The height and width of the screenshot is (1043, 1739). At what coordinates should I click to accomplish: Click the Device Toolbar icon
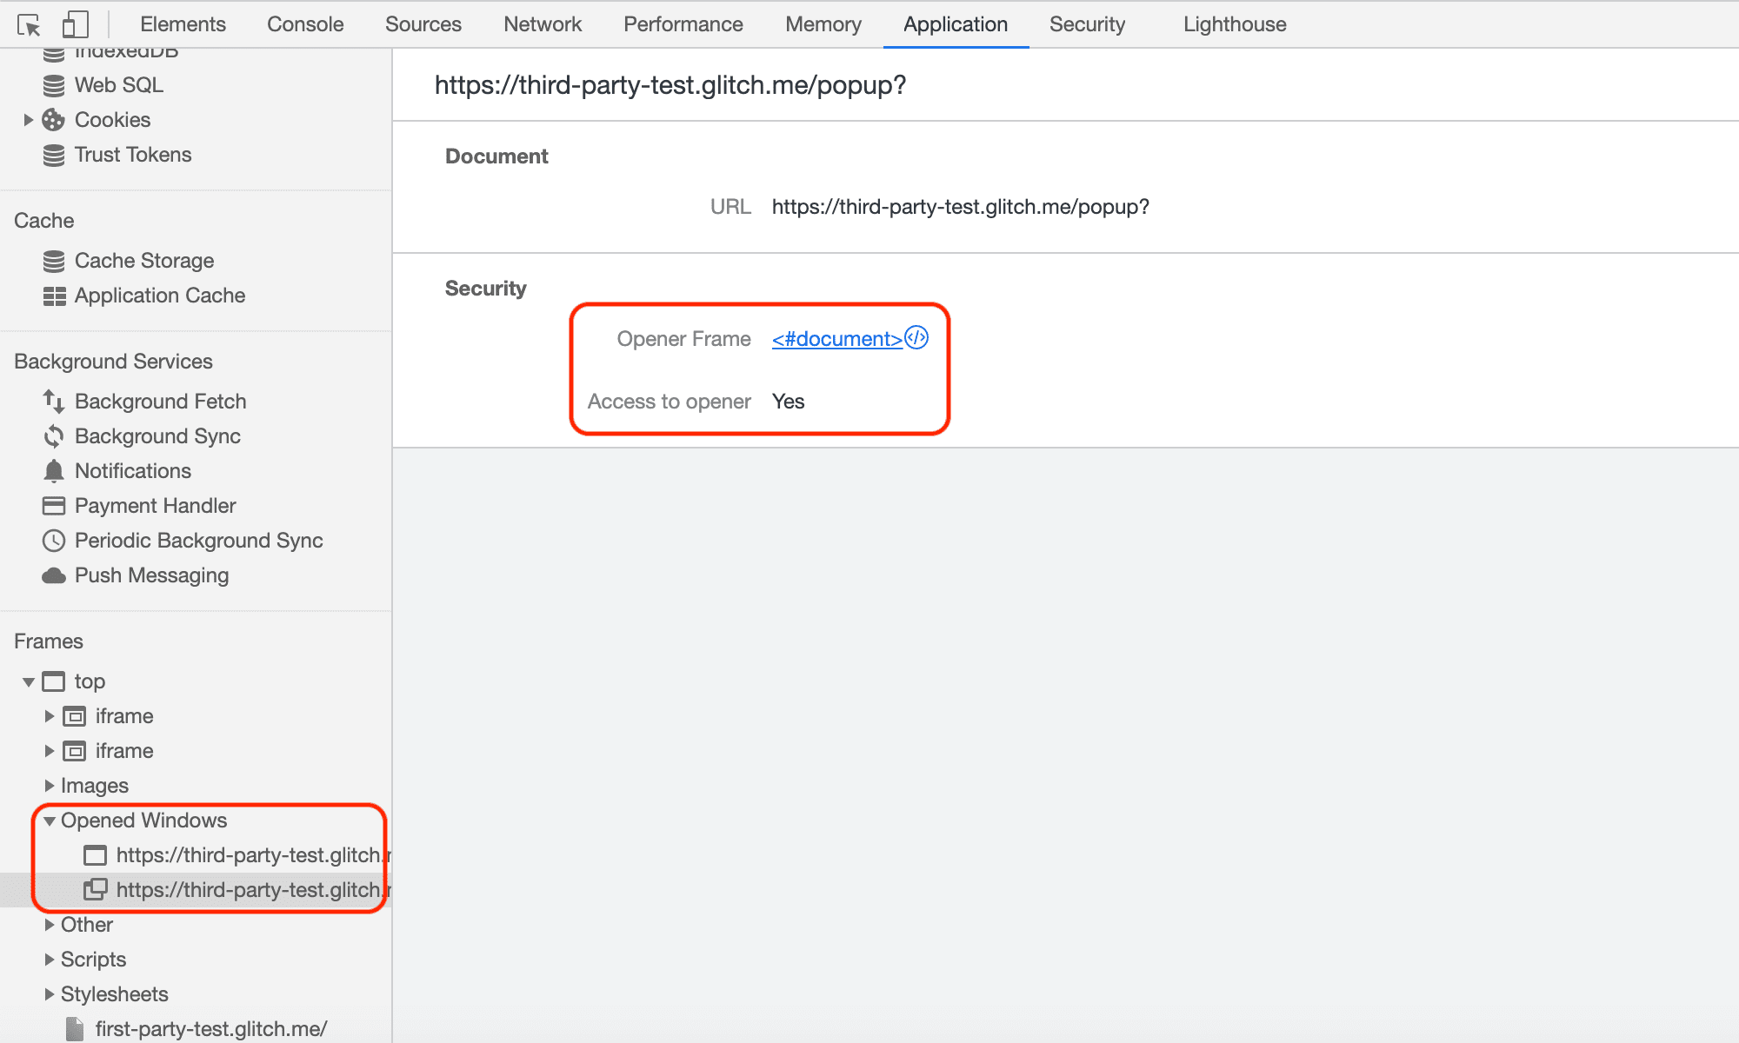(x=73, y=23)
